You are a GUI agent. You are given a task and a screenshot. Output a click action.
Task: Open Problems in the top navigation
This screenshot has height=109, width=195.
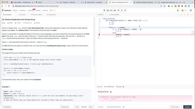point(23,10)
